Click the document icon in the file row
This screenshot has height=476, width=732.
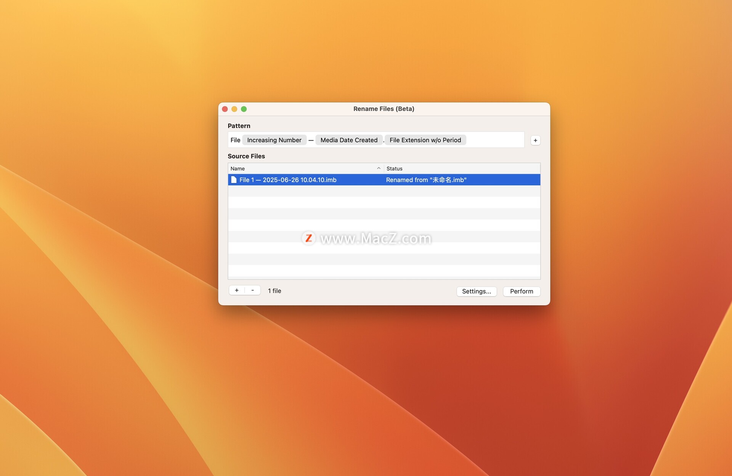click(234, 180)
